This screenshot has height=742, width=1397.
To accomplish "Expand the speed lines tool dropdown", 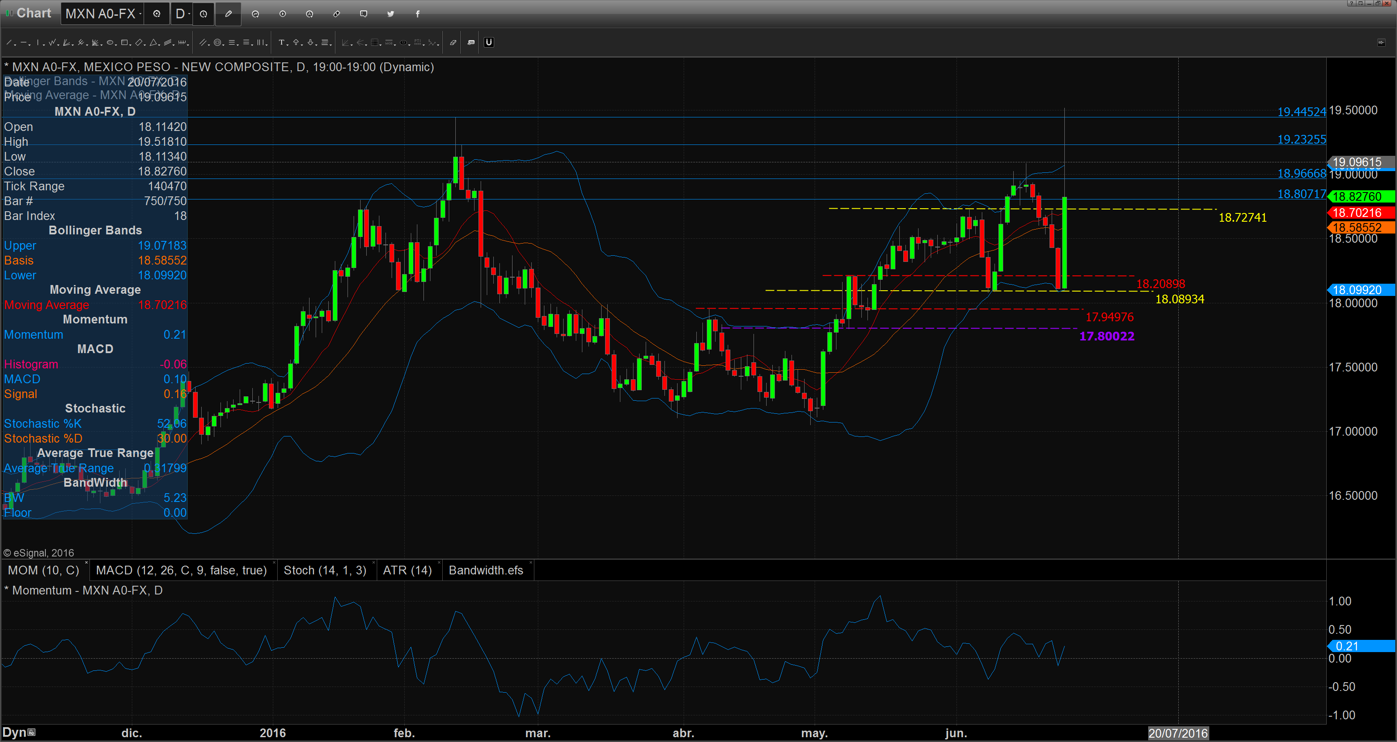I will click(x=101, y=45).
